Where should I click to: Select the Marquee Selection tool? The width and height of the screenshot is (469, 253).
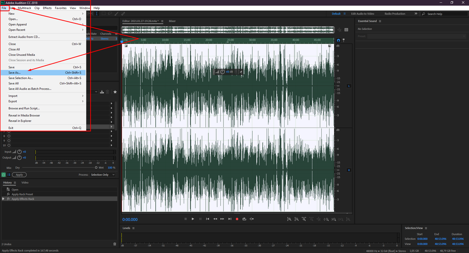coord(104,13)
